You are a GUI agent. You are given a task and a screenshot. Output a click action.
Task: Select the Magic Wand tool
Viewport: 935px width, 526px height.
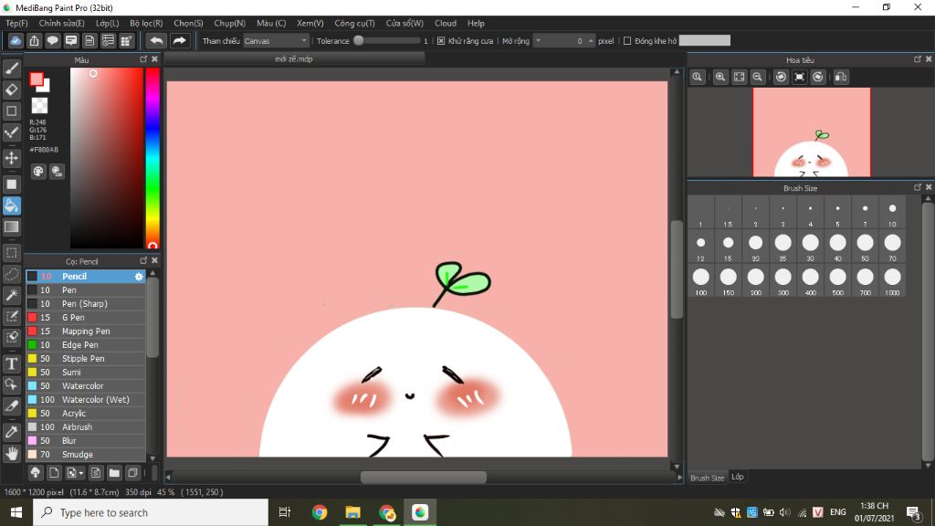11,295
